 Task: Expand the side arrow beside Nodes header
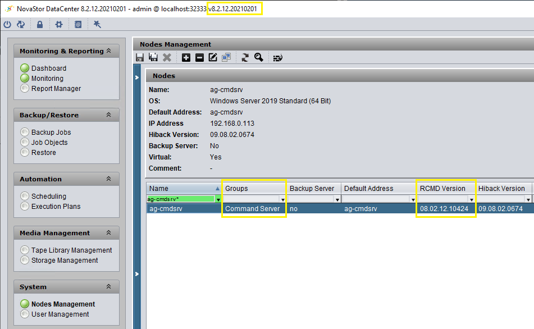(137, 77)
